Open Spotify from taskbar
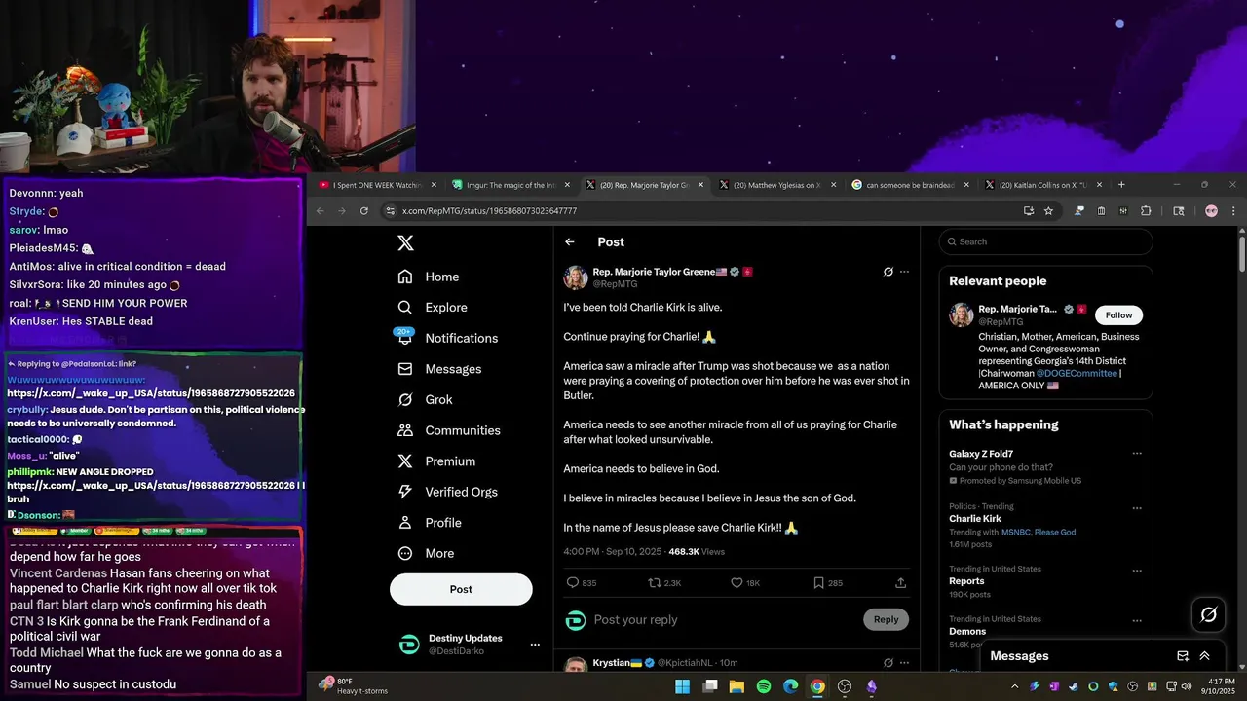Screen dimensions: 1247x701 point(764,686)
